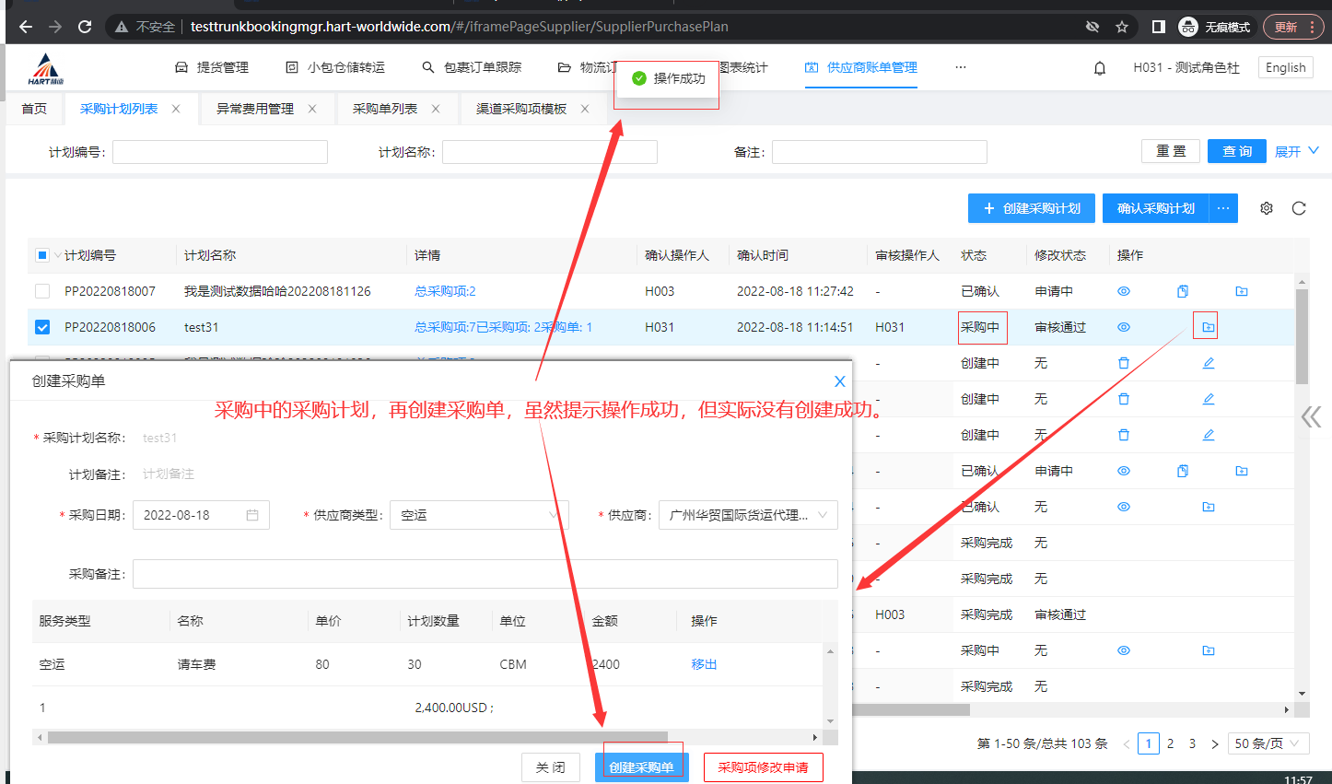The height and width of the screenshot is (784, 1332).
Task: View details eye icon for PP20220818007
Action: [x=1123, y=291]
